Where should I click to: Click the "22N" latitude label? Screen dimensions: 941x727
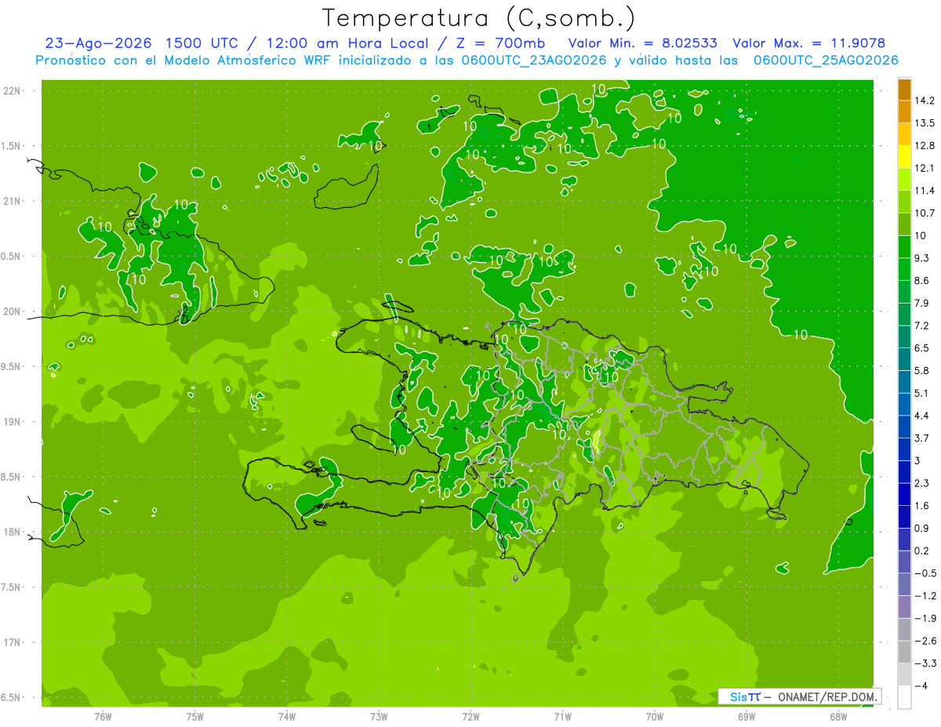click(x=11, y=91)
